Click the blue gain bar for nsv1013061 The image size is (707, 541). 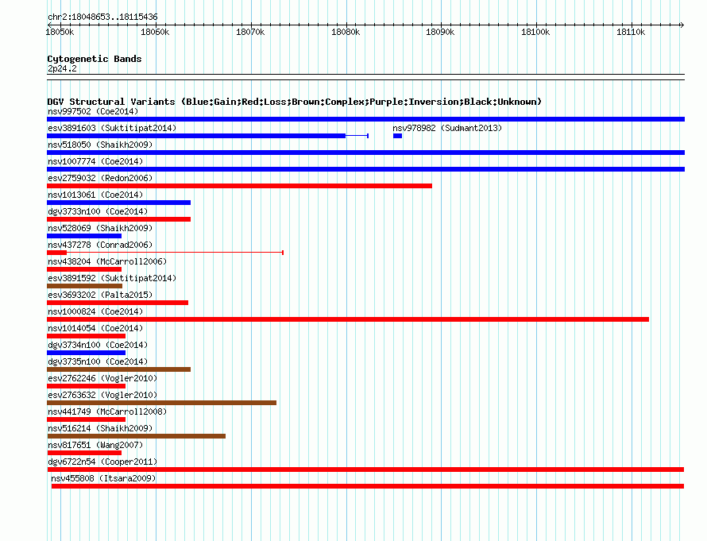(118, 203)
